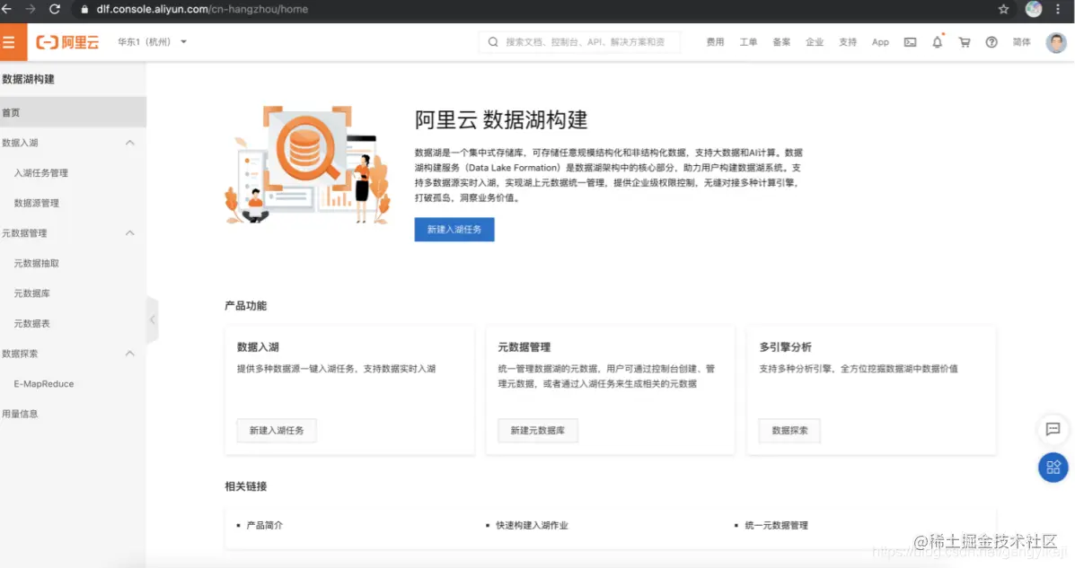Image resolution: width=1075 pixels, height=568 pixels.
Task: Click the 多引擎分析 card heading
Action: pyautogui.click(x=786, y=347)
